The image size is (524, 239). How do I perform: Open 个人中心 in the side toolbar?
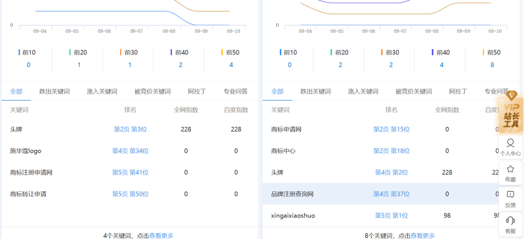pyautogui.click(x=510, y=147)
